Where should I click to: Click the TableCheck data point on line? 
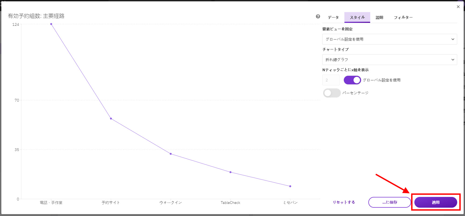point(230,172)
